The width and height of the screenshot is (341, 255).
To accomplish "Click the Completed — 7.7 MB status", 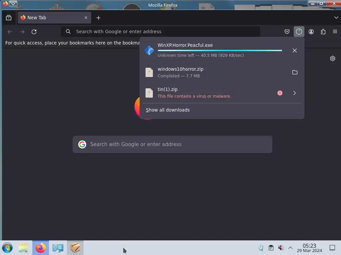I will click(x=178, y=76).
